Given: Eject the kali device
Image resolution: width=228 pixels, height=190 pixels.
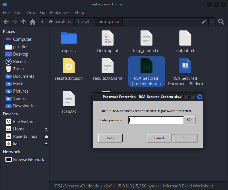Looking at the screenshot, I should (x=46, y=144).
